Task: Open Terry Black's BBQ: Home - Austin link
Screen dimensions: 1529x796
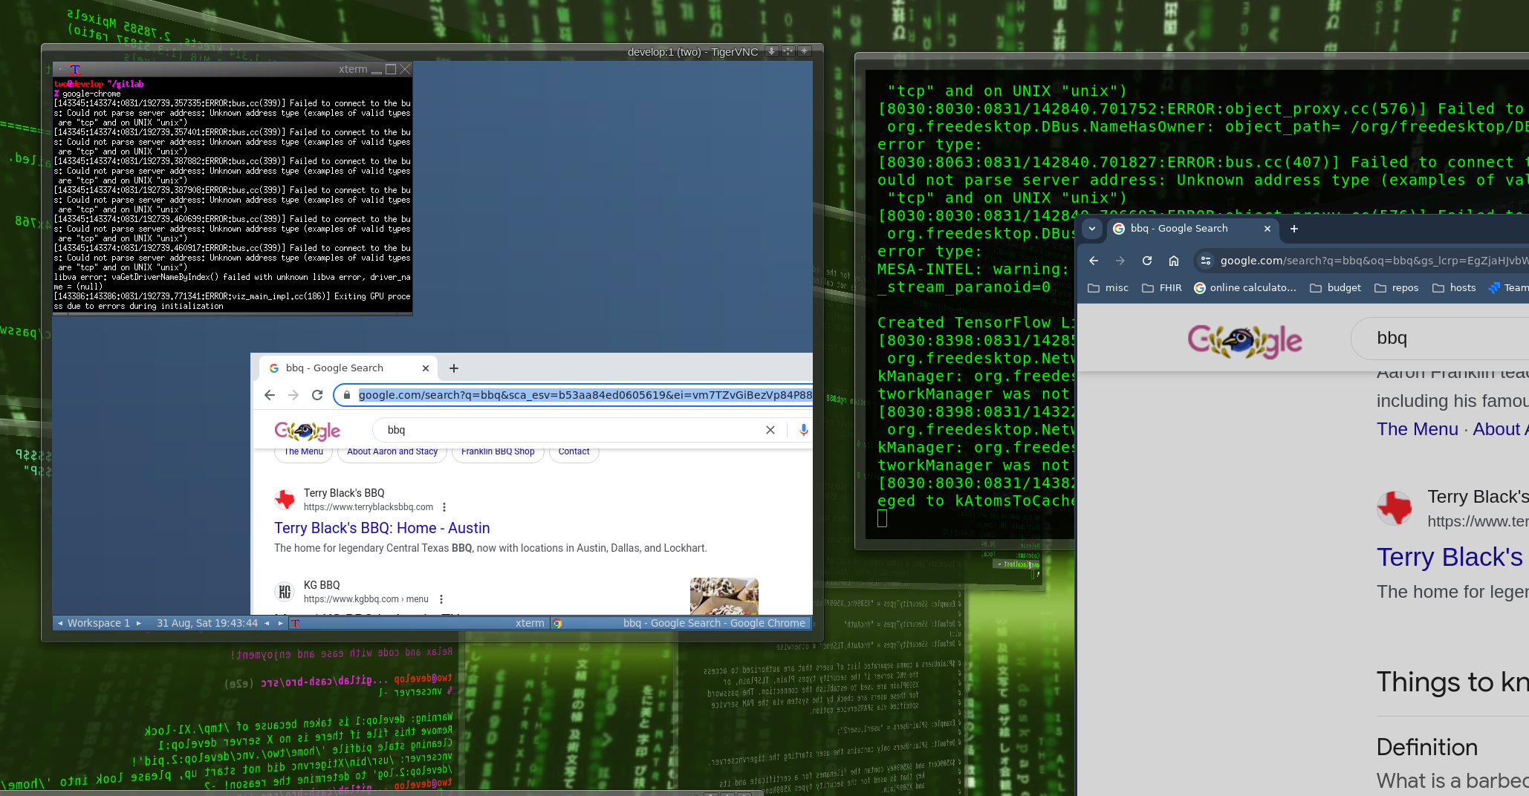Action: (382, 528)
